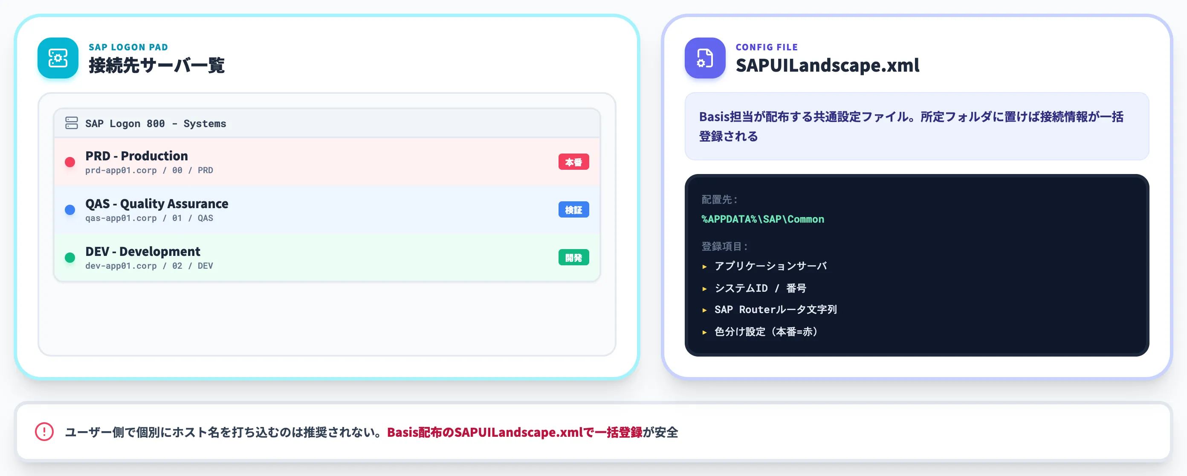Click the SAP Logon 800 - Systems header
This screenshot has width=1187, height=476.
tap(327, 124)
